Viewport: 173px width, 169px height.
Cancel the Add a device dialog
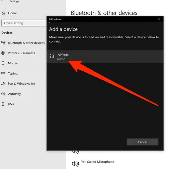[x=143, y=142]
